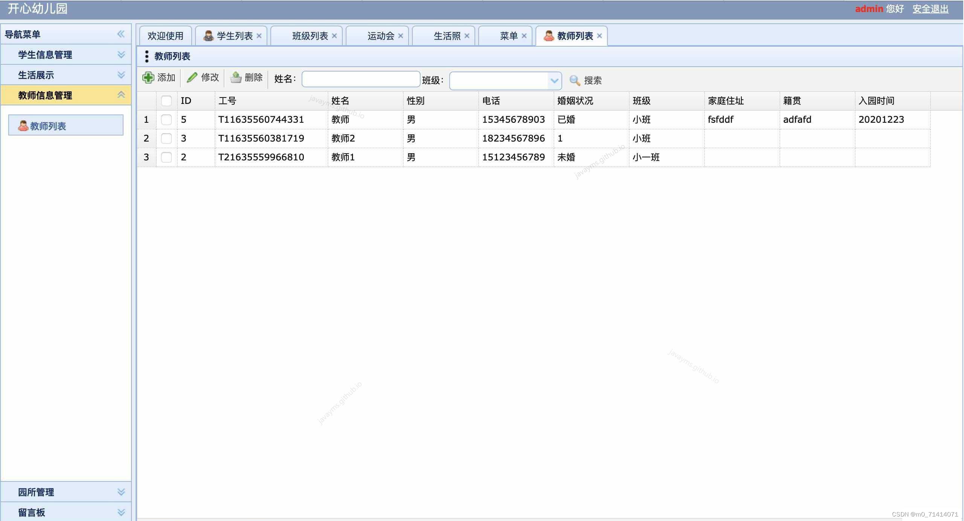Click the pencil Edit icon
964x521 pixels.
(x=192, y=78)
